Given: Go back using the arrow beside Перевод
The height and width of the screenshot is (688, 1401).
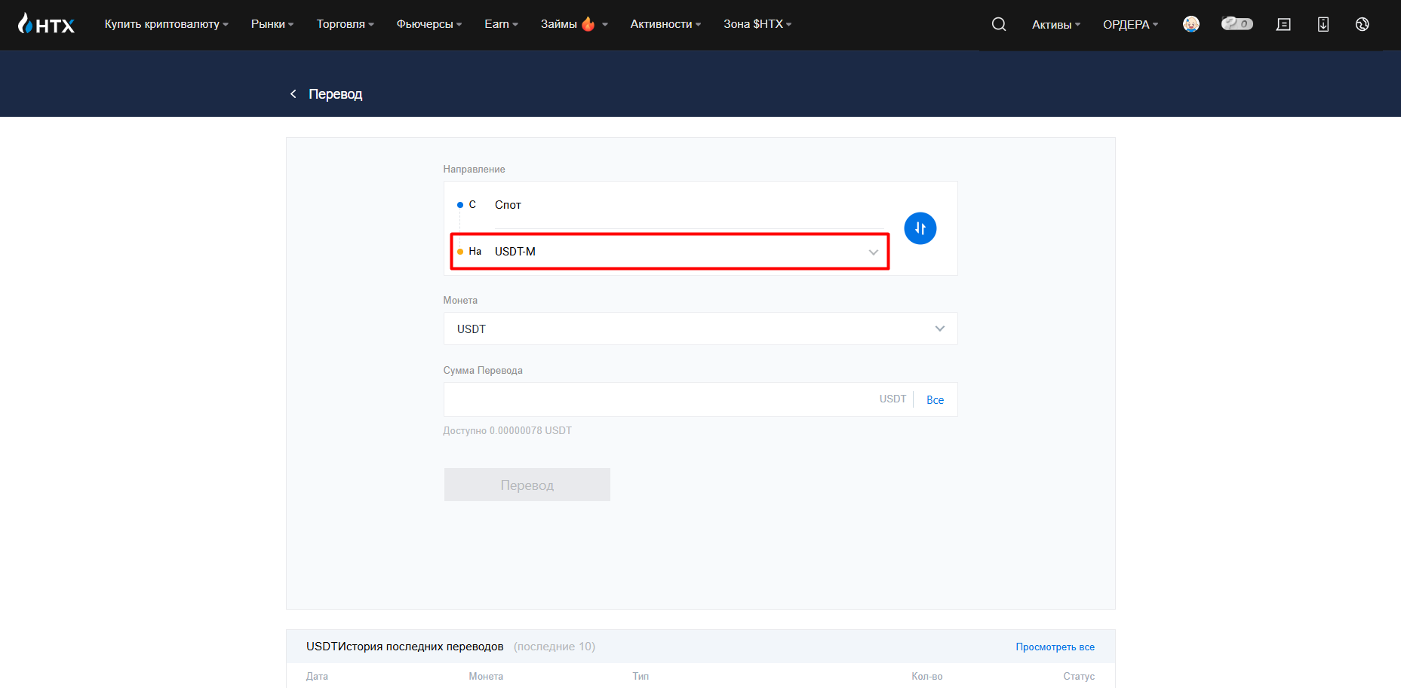Looking at the screenshot, I should click(x=293, y=93).
